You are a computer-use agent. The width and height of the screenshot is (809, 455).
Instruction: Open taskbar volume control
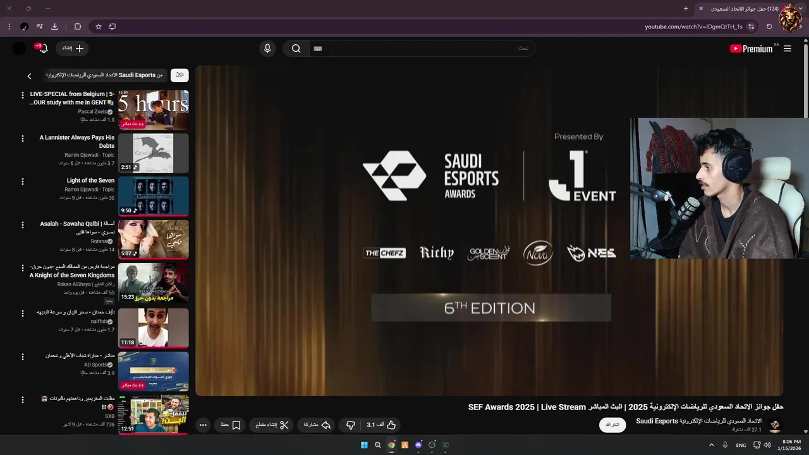pyautogui.click(x=767, y=445)
